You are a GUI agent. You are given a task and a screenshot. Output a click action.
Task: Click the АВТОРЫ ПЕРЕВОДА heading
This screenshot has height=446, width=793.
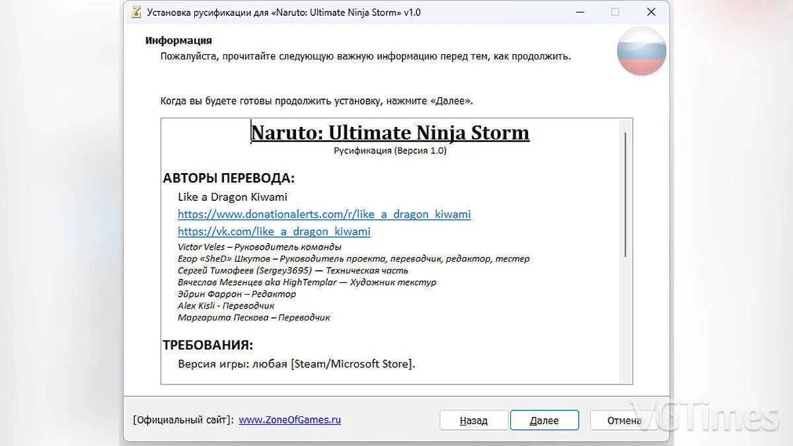tap(229, 178)
